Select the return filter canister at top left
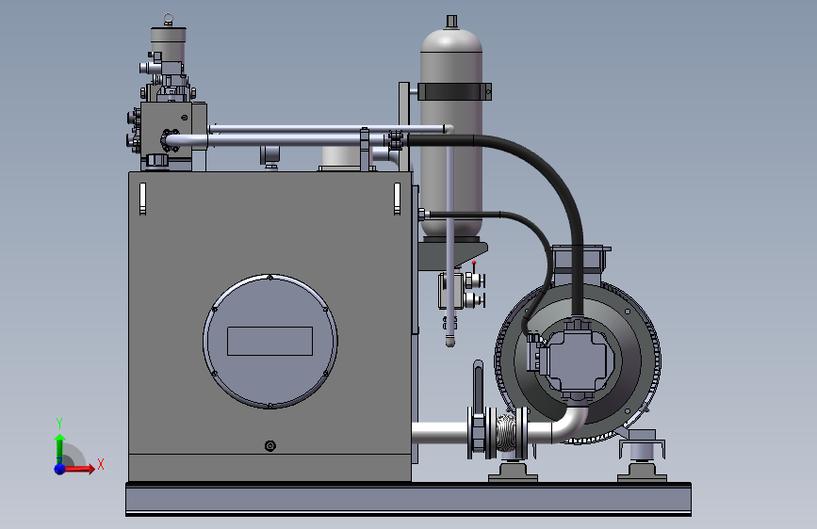This screenshot has width=817, height=529. pos(169,44)
